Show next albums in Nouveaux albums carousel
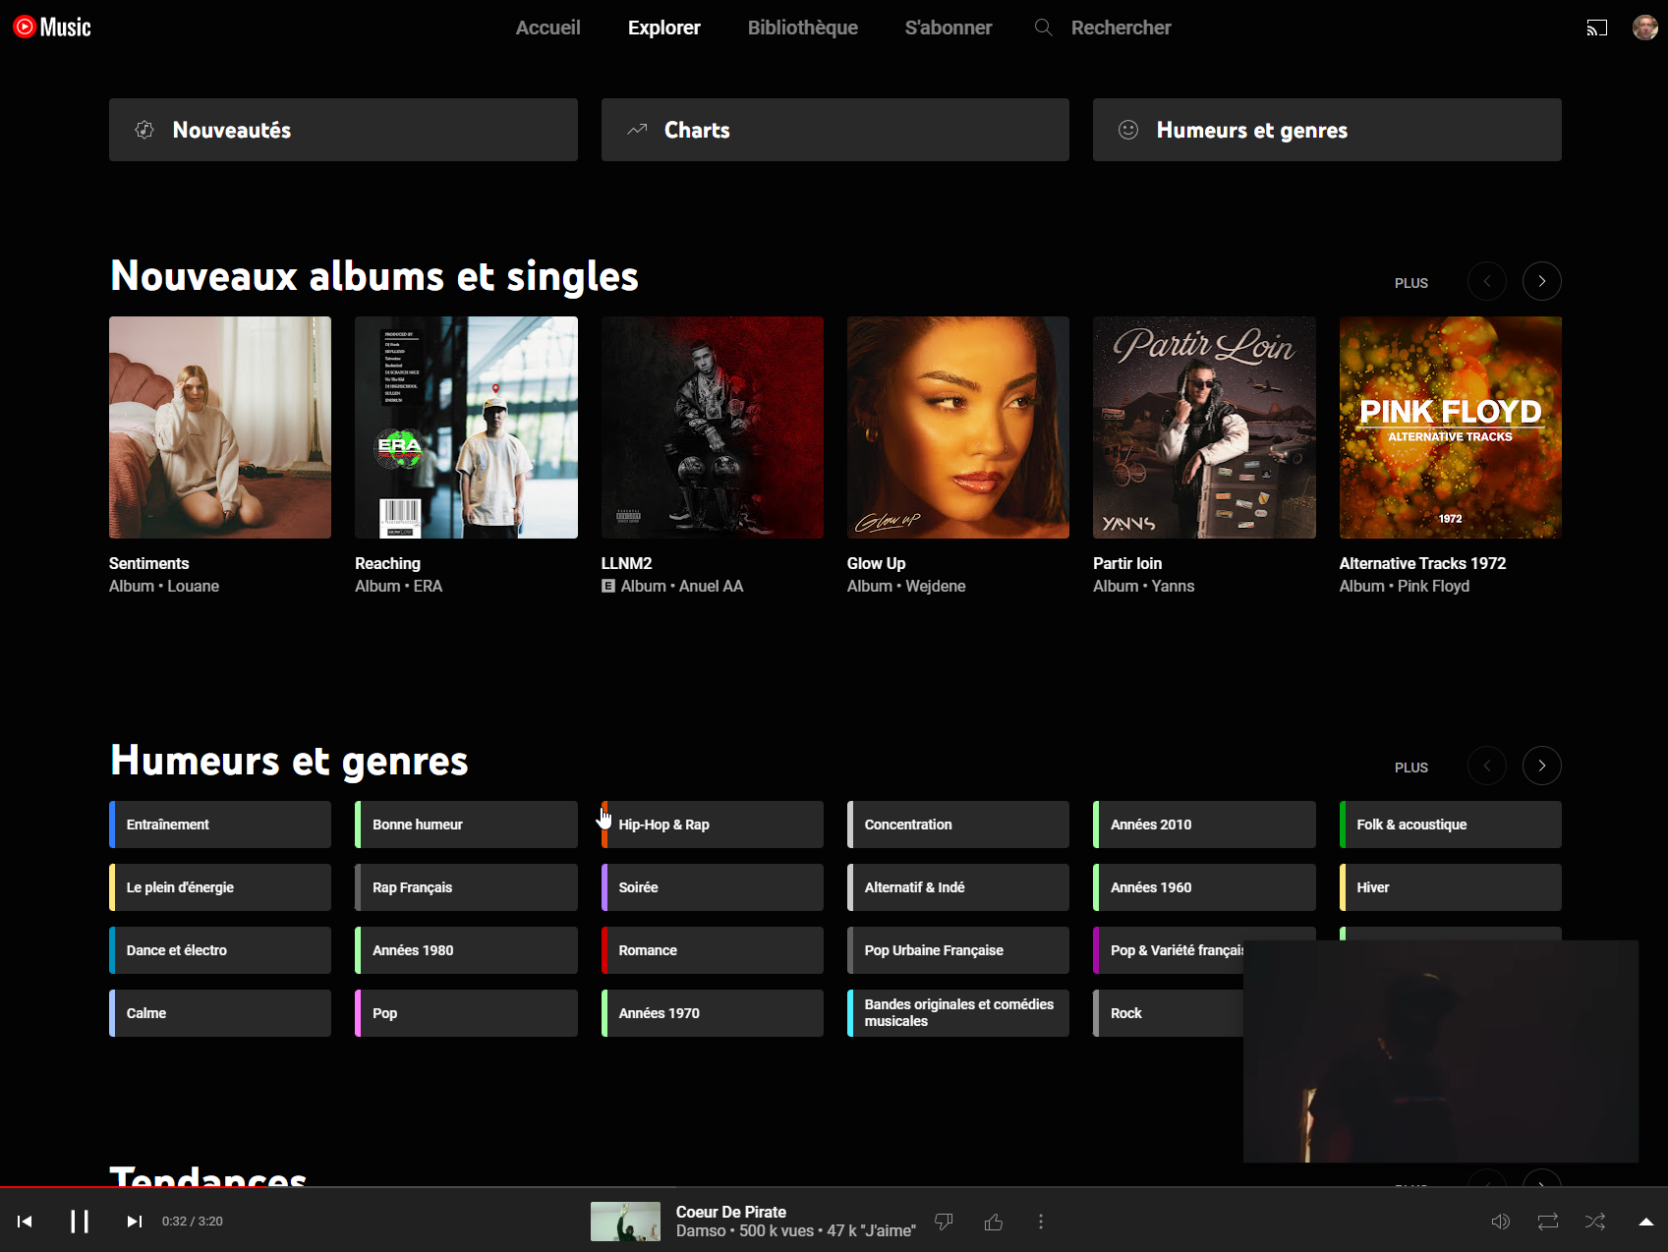 (1541, 282)
